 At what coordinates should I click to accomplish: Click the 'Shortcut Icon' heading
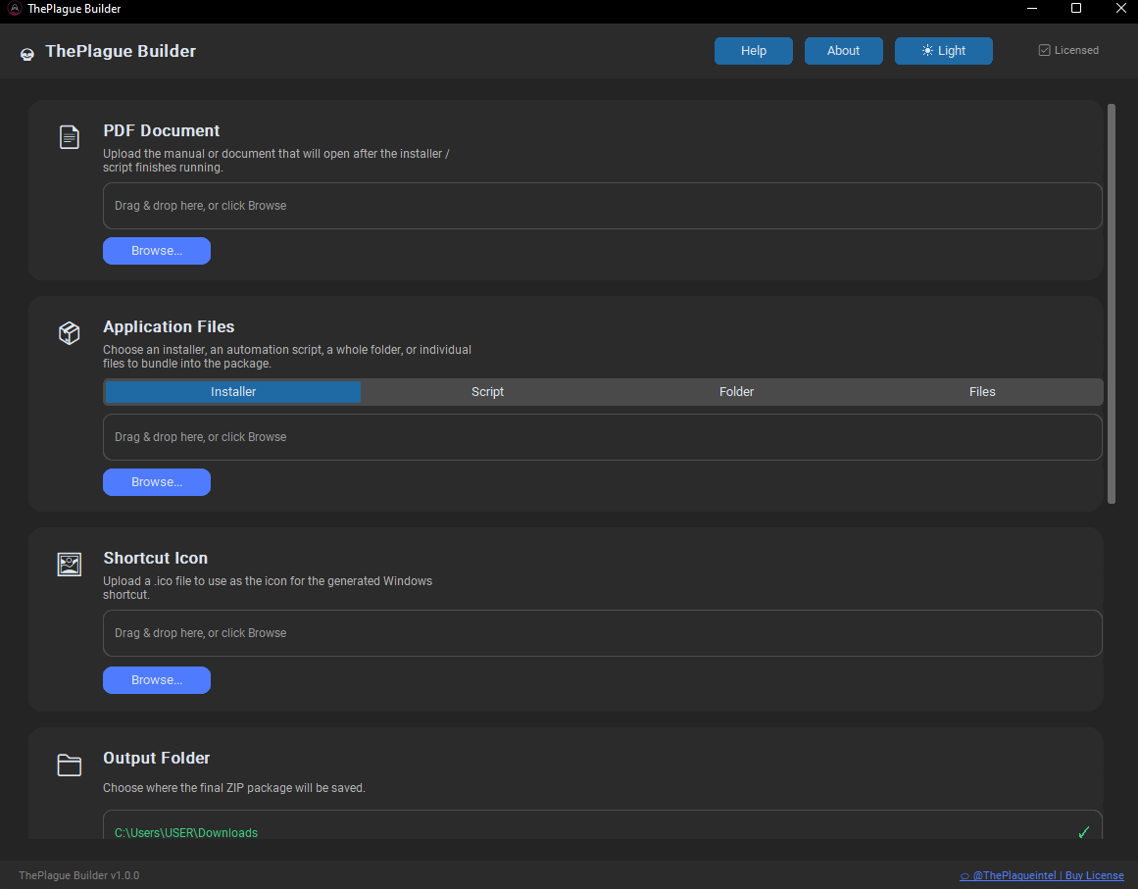click(155, 558)
